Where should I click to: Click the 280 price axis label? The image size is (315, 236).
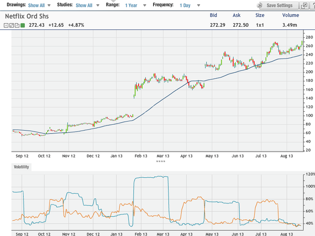309,37
